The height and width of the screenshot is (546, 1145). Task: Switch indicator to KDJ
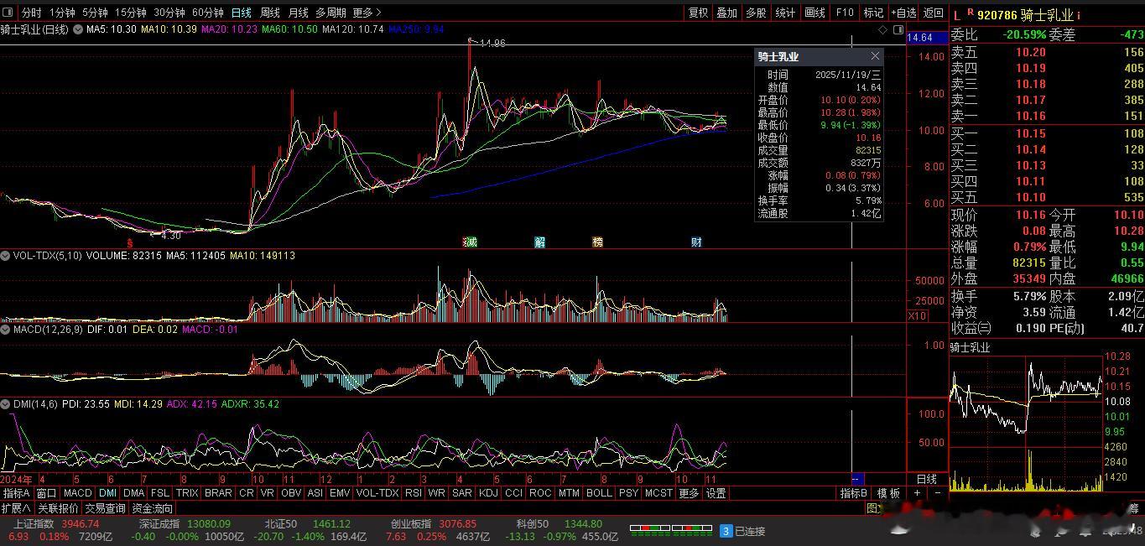point(488,493)
